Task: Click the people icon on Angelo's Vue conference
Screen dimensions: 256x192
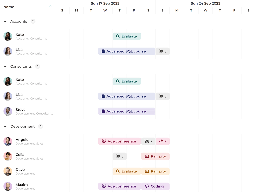Action: 104,141
